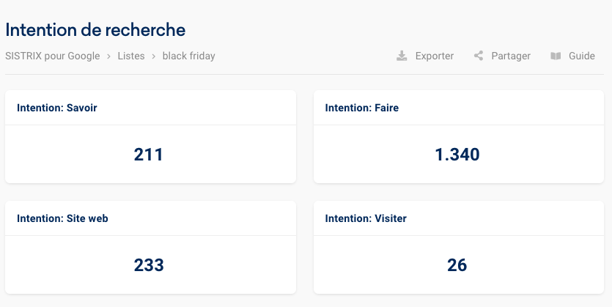
Task: Click the Intention: Faire card title
Action: 362,108
